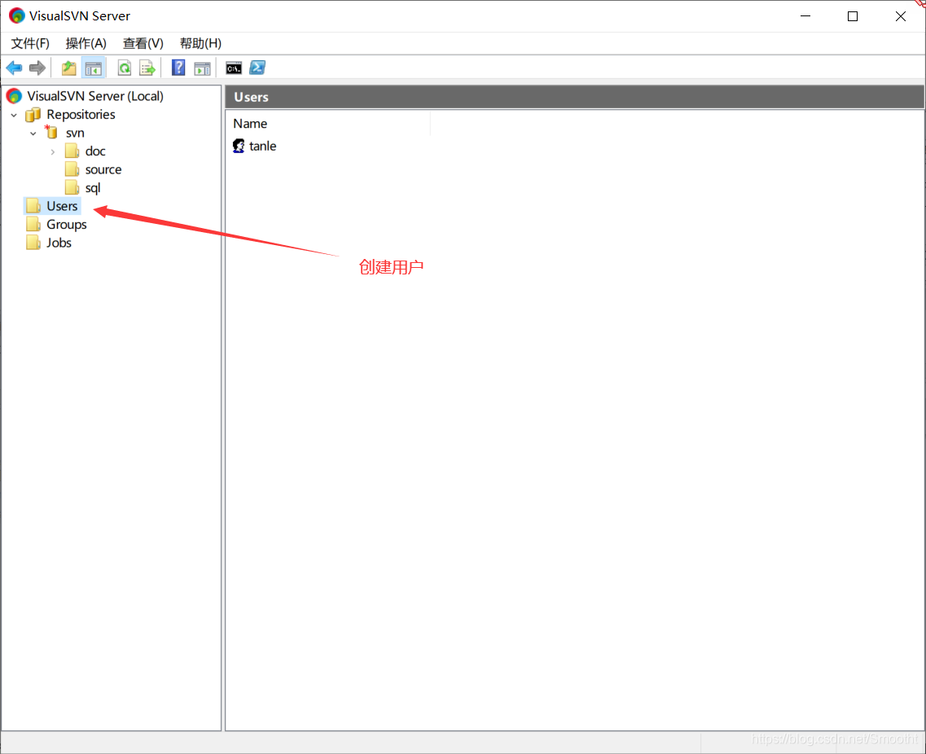Open the command prompt toolbar icon
Screen dimensions: 926x754
pyautogui.click(x=234, y=68)
